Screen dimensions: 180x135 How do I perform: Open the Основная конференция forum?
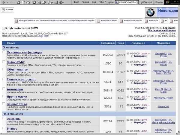[x=25, y=52]
